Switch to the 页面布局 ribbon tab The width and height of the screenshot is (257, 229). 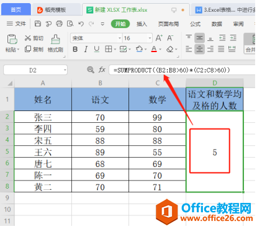[169, 24]
